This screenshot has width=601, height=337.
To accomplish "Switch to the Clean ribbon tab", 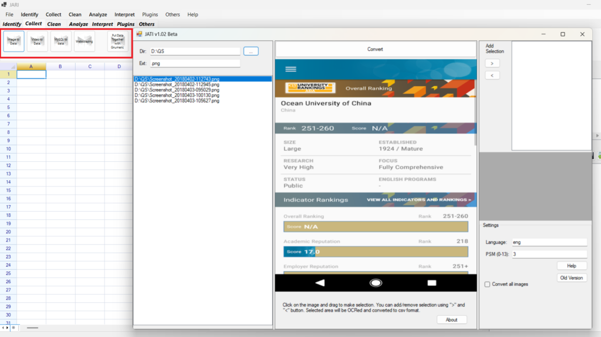I will 54,24.
